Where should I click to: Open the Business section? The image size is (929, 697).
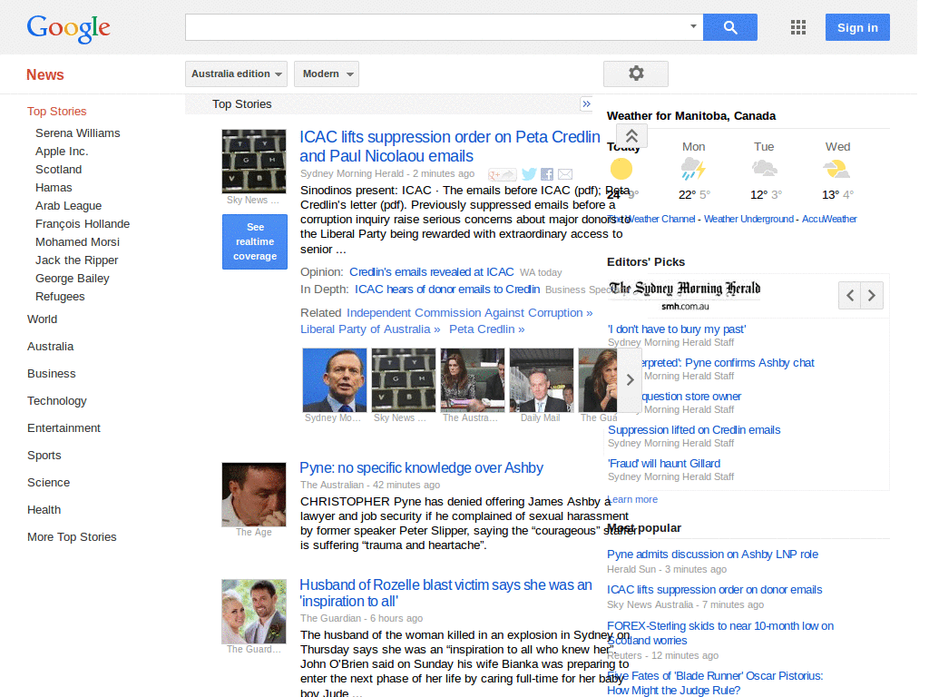tap(52, 374)
